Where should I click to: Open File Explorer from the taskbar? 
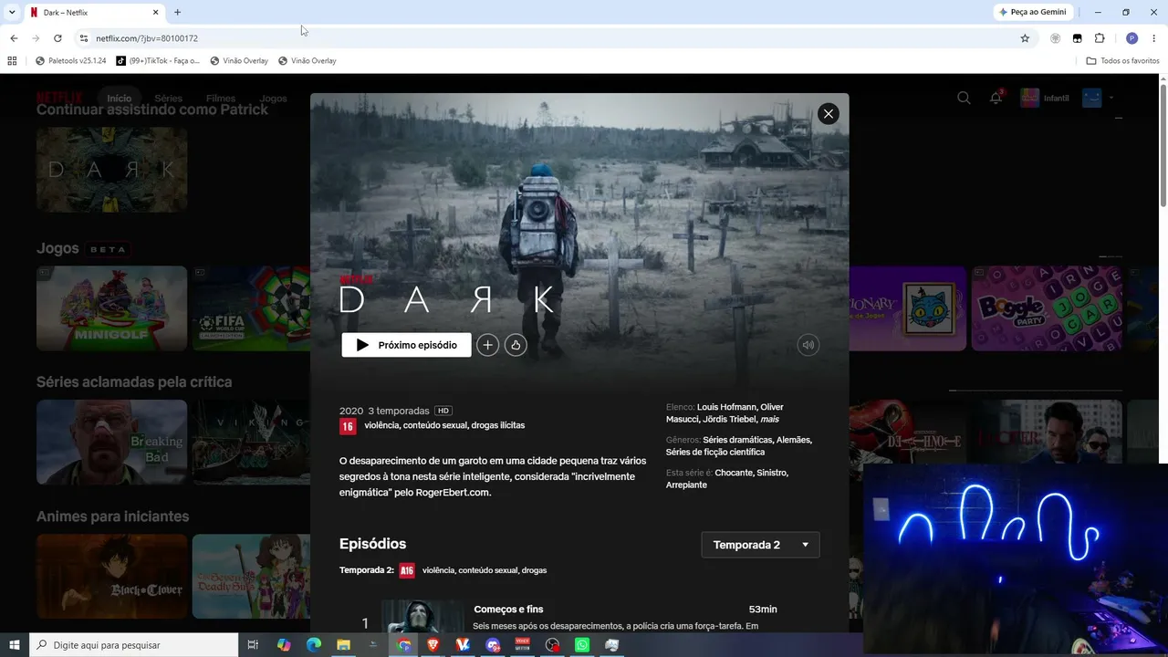tap(344, 645)
